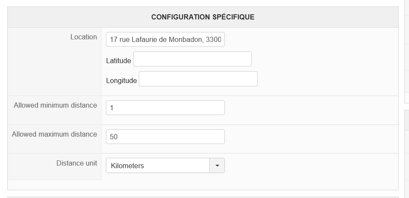Click the Allowed minimum distance label
409x198 pixels.
[x=55, y=105]
